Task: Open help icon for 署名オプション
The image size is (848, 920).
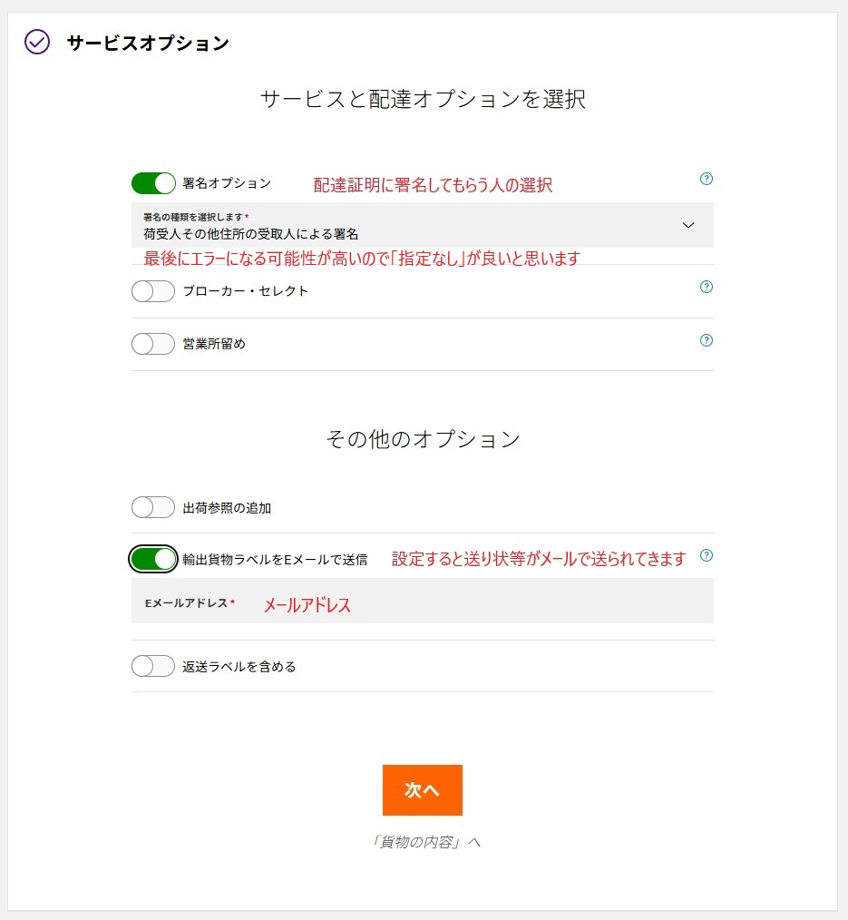Action: (707, 179)
